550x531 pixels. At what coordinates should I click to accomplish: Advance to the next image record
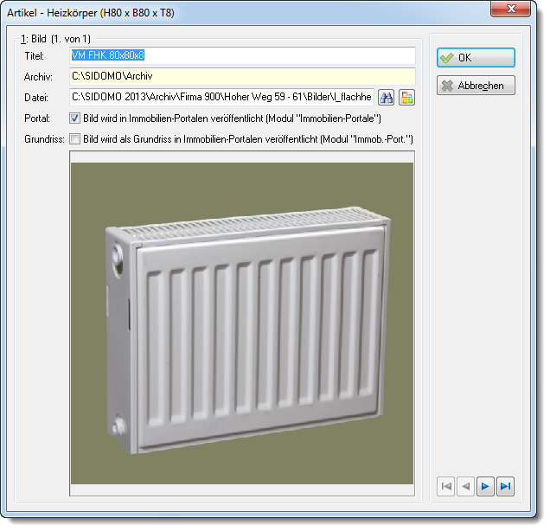click(x=485, y=486)
